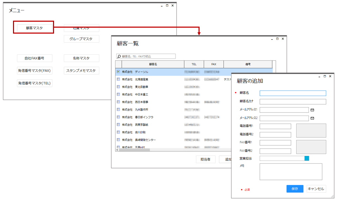Select the 株式会社 長崎開発センター row text
The width and height of the screenshot is (337, 201).
[x=139, y=140]
